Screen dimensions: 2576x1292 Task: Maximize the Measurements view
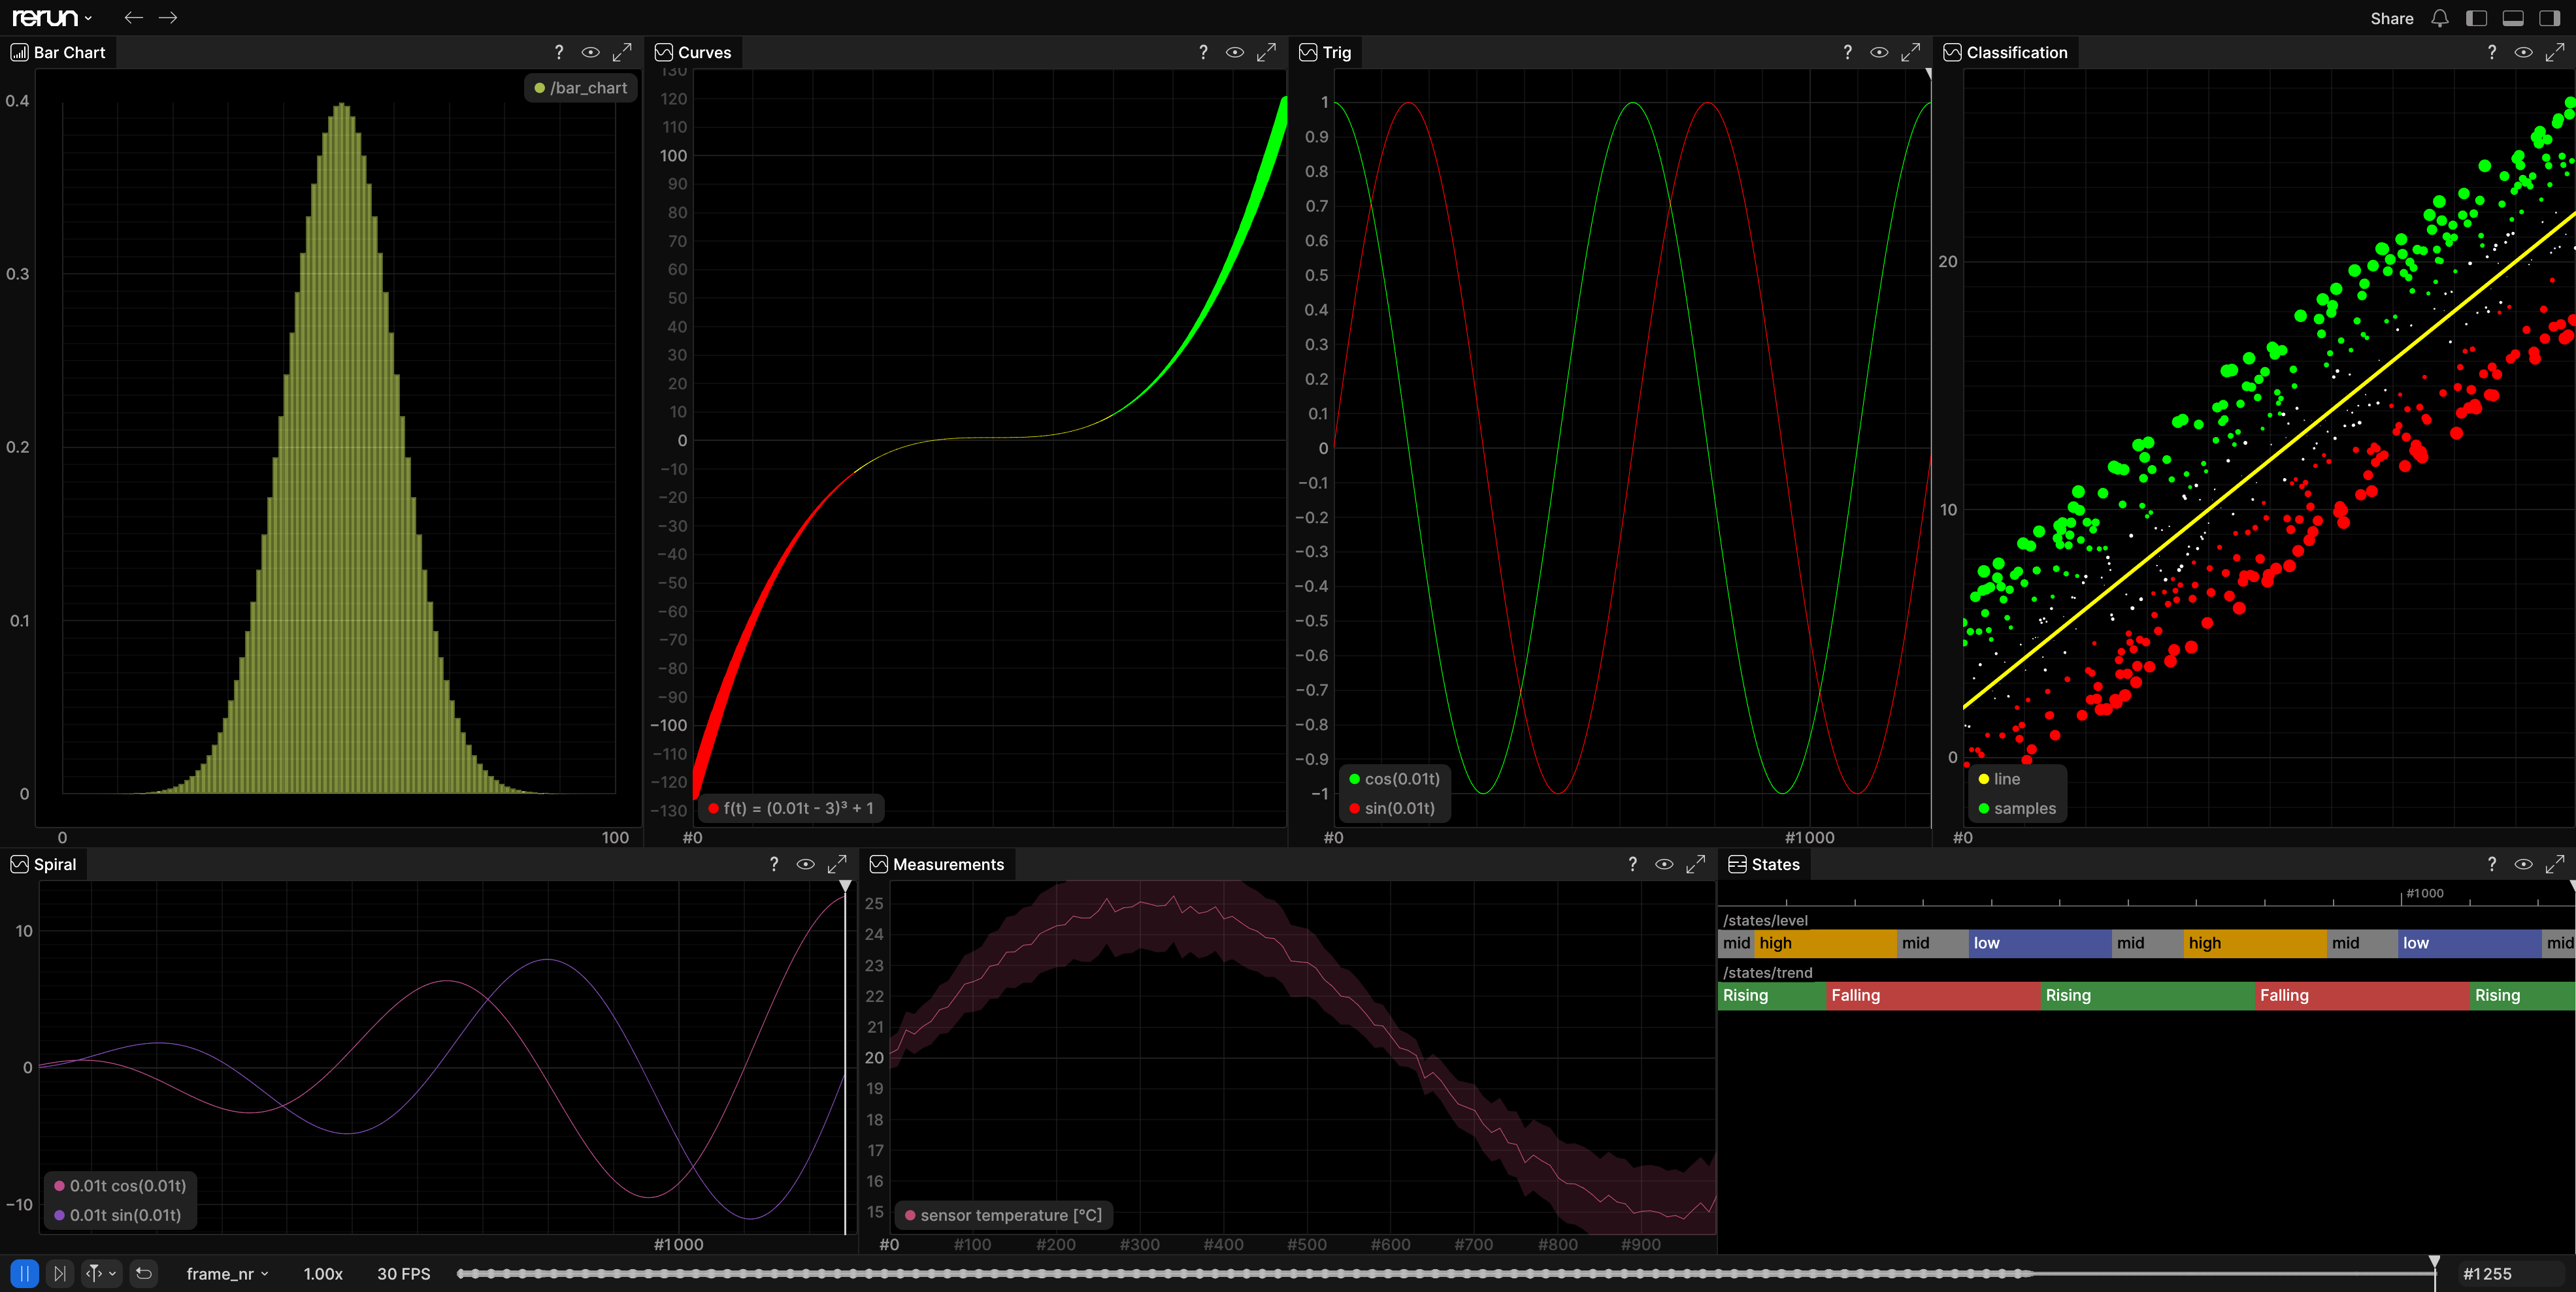coord(1695,864)
